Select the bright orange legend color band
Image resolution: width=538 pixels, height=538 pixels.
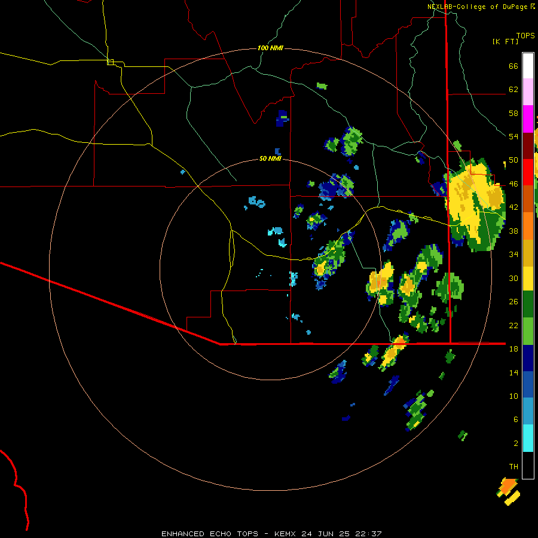528,226
